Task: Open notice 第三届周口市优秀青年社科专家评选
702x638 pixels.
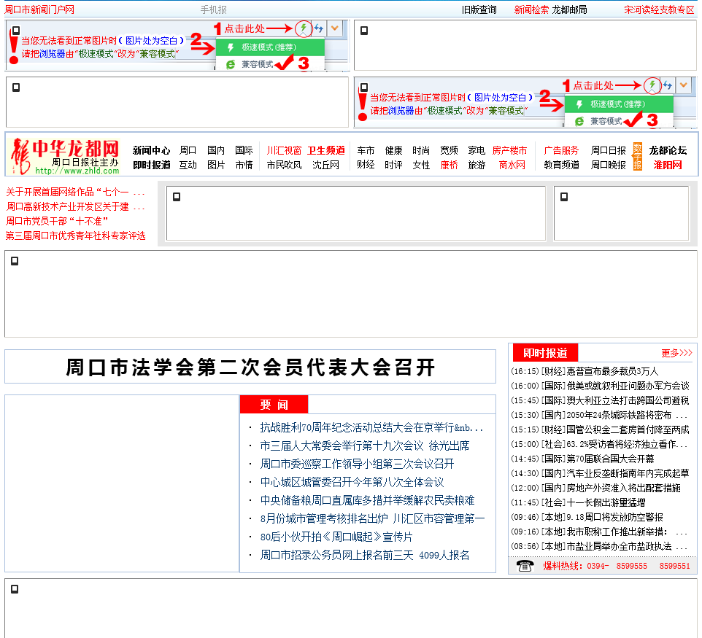Action: coord(75,236)
